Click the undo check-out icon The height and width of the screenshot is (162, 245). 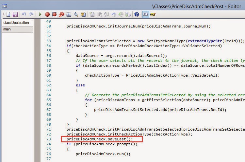114,14
